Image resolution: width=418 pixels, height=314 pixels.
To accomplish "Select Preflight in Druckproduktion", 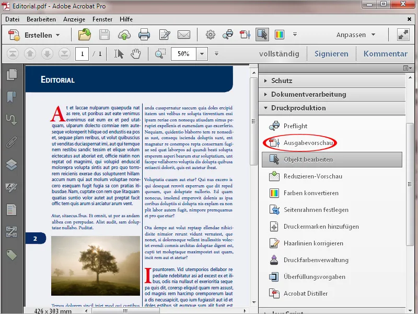I will 332,126.
